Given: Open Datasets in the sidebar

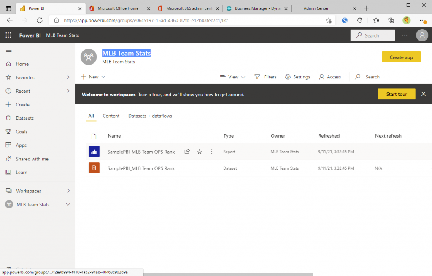Looking at the screenshot, I should (x=25, y=118).
